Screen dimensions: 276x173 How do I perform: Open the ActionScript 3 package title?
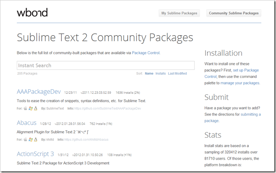[x=35, y=154]
